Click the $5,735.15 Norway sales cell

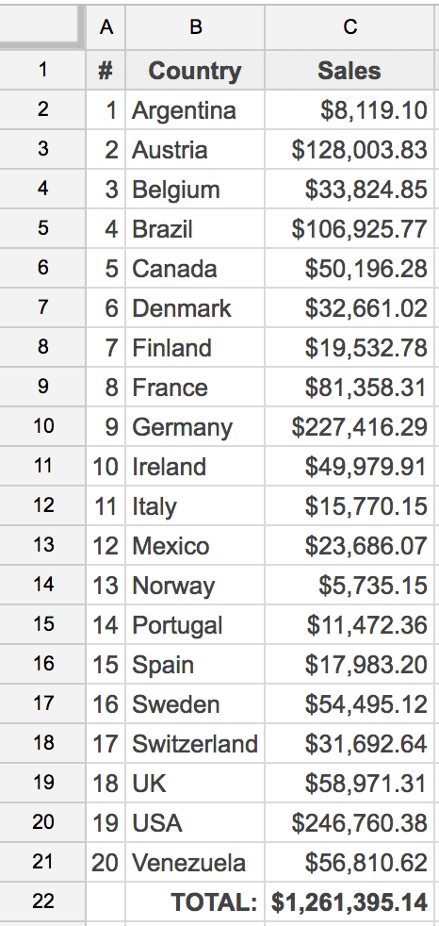click(350, 585)
